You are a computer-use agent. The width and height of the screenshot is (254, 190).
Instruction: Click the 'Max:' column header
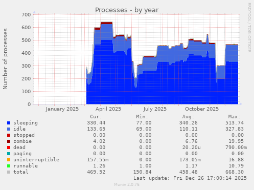coord(234,117)
